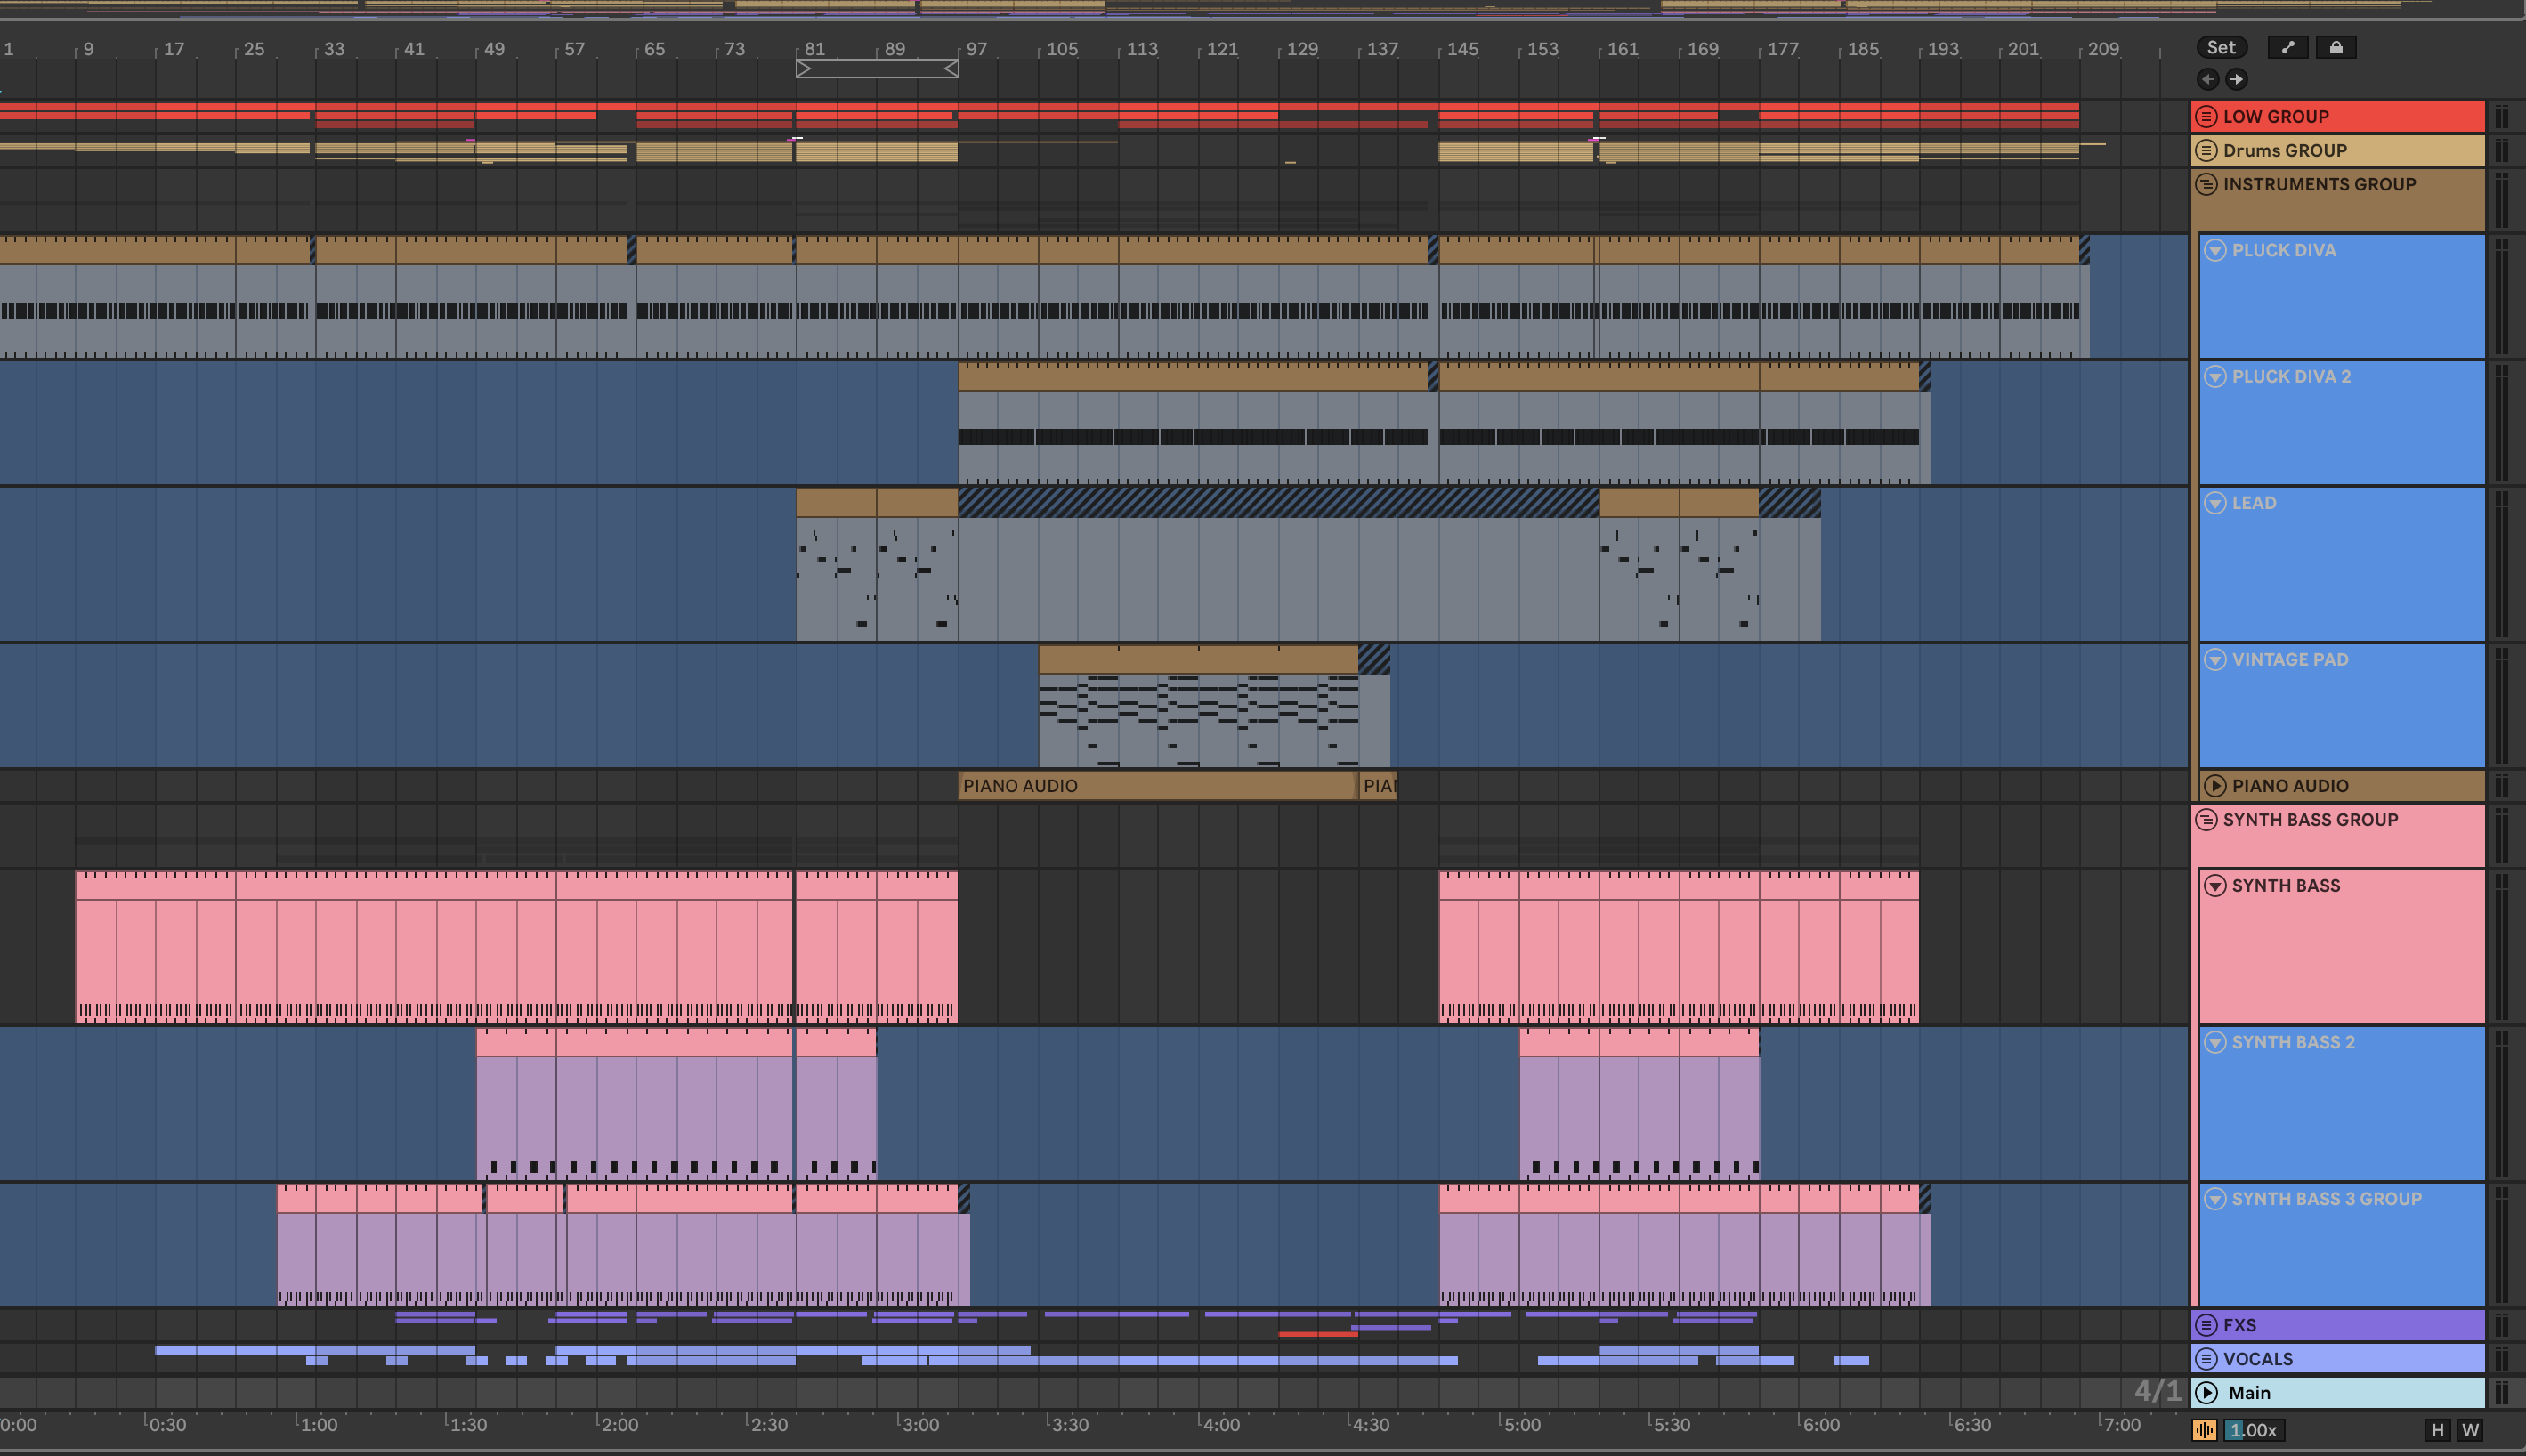This screenshot has width=2526, height=1456.
Task: Click the orange waveform icon bottom right
Action: (2204, 1430)
